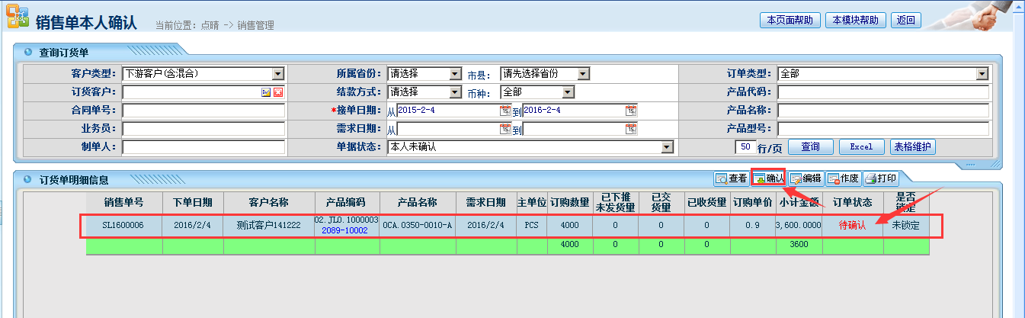Click the 表格维护 button

tap(912, 146)
